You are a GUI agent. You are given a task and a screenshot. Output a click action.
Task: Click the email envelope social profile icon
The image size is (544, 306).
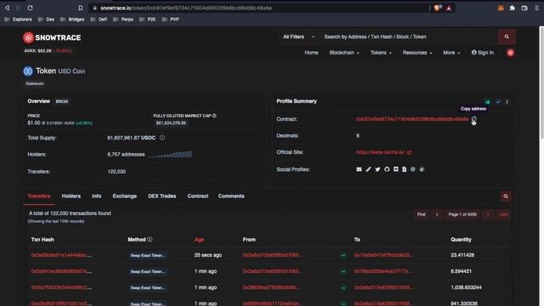pyautogui.click(x=359, y=169)
